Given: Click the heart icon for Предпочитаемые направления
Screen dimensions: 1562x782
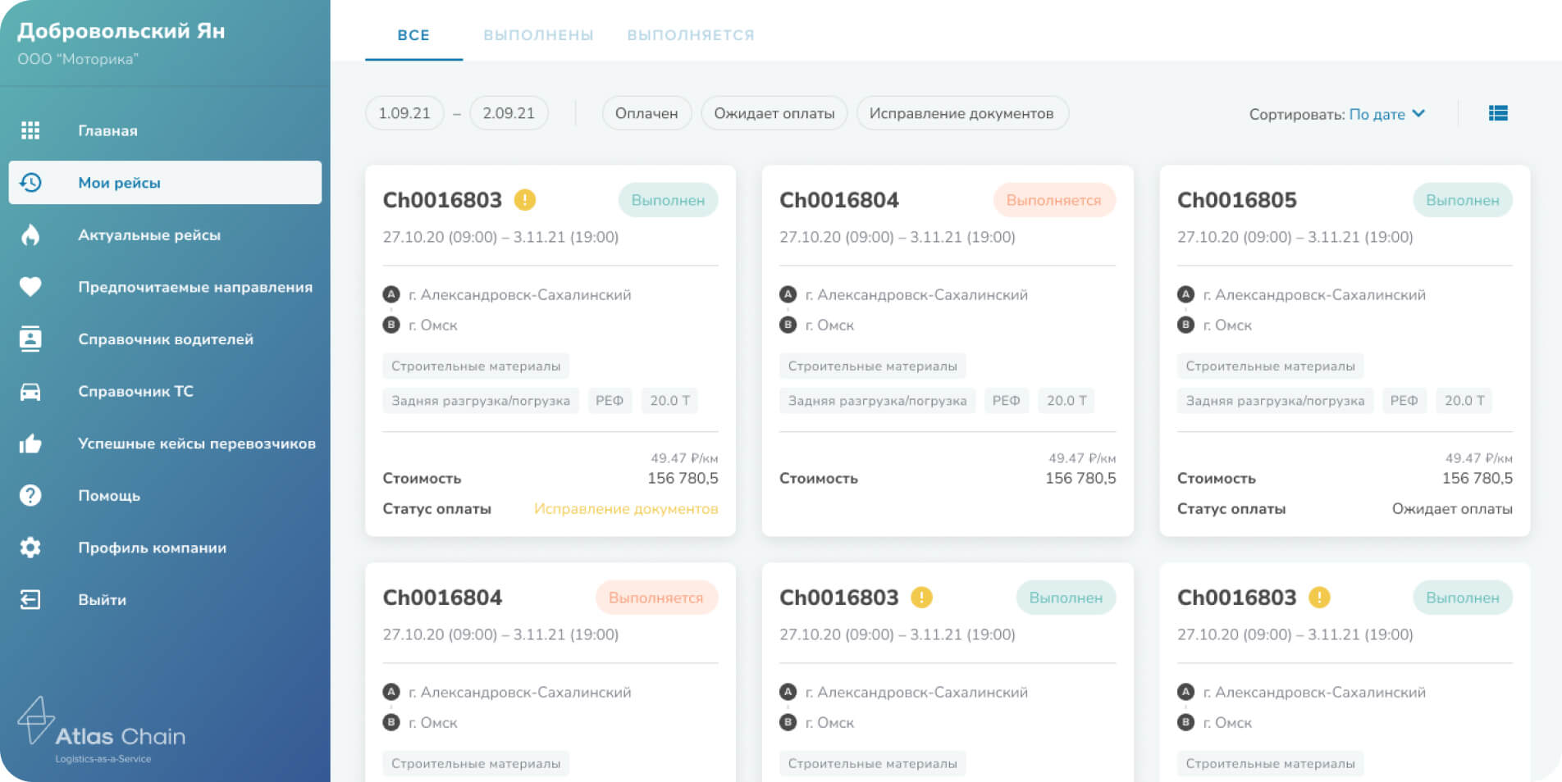Looking at the screenshot, I should 30,287.
